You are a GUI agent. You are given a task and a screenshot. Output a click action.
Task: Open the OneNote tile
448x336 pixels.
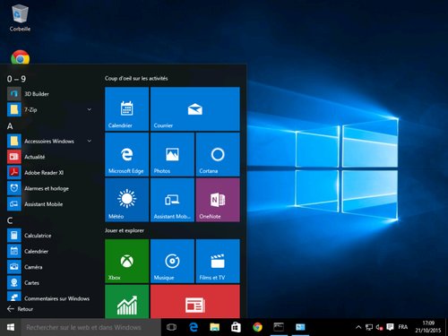218,200
